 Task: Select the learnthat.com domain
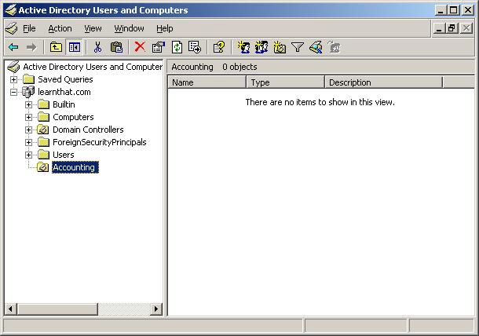64,92
